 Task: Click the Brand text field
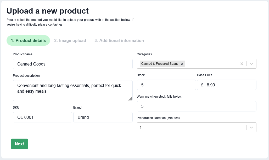(103, 117)
